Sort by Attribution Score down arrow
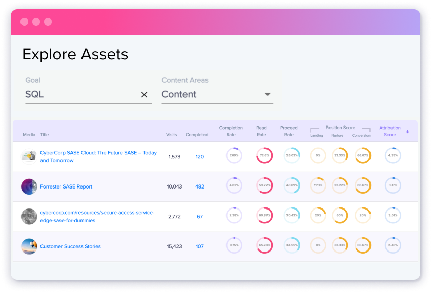432x293 pixels. point(408,131)
